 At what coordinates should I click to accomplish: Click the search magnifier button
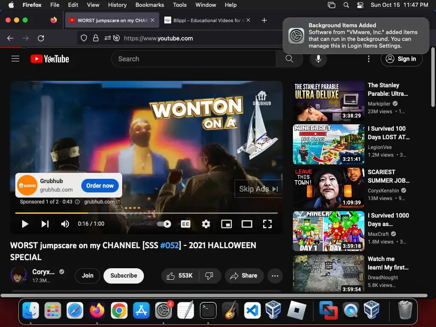click(289, 59)
